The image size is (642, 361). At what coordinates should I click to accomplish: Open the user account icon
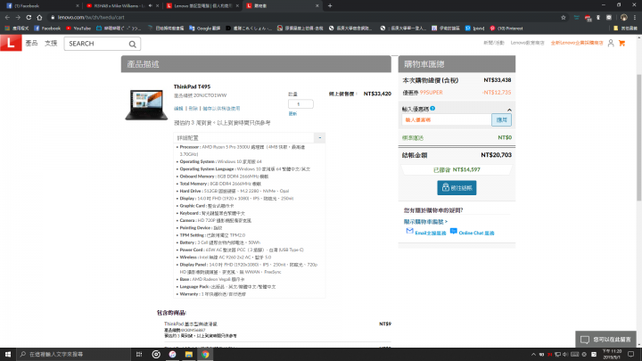tap(611, 43)
